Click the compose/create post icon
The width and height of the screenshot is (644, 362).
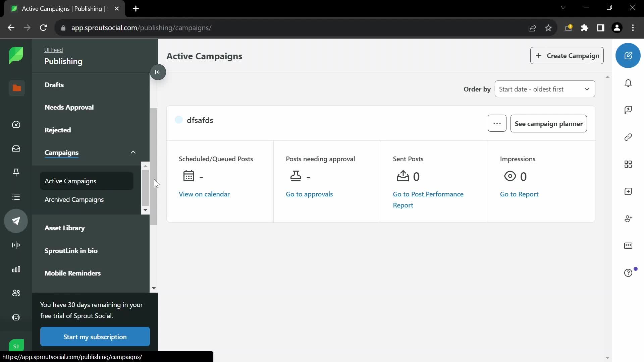coord(629,55)
